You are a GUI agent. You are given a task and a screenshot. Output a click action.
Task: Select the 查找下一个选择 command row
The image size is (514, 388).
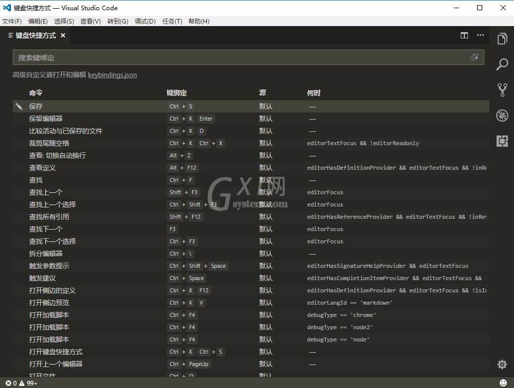pos(251,241)
